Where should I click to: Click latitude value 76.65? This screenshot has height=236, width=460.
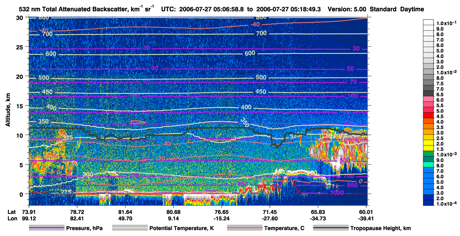coord(222,212)
